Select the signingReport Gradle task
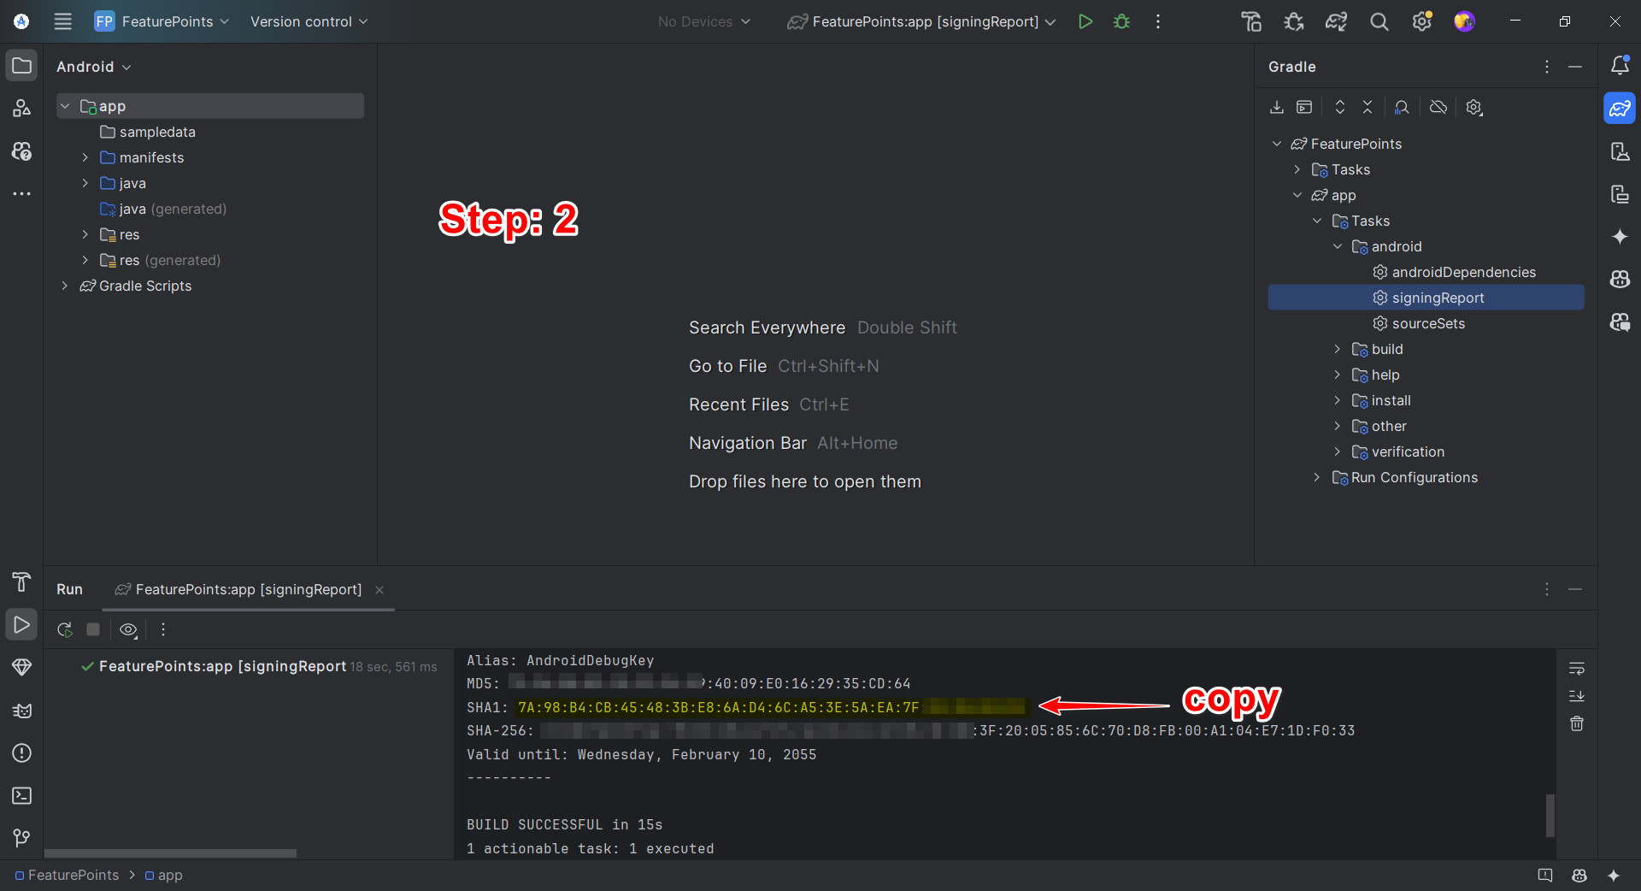The width and height of the screenshot is (1641, 891). [x=1438, y=298]
